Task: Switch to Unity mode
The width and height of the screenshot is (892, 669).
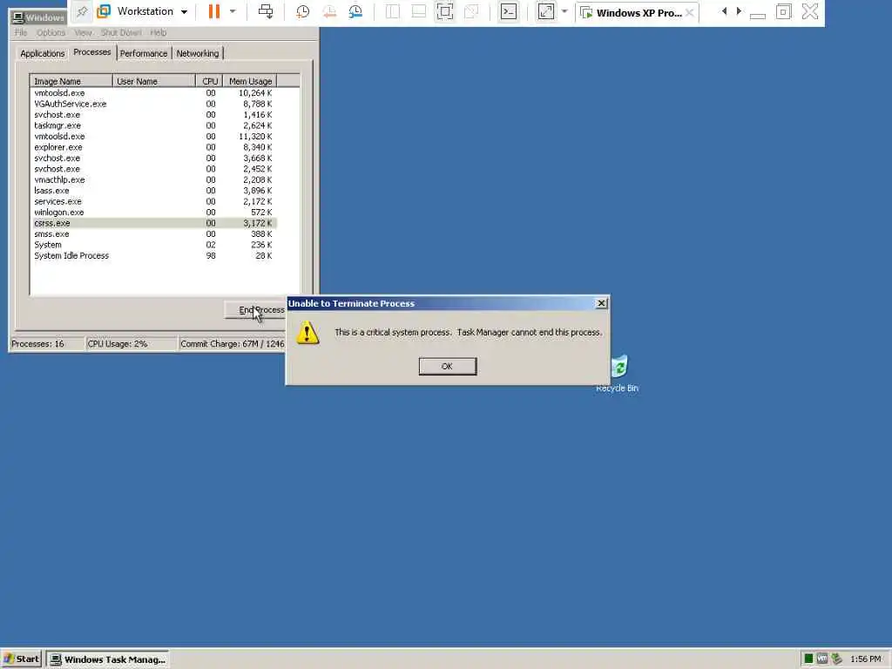Action: [x=471, y=11]
